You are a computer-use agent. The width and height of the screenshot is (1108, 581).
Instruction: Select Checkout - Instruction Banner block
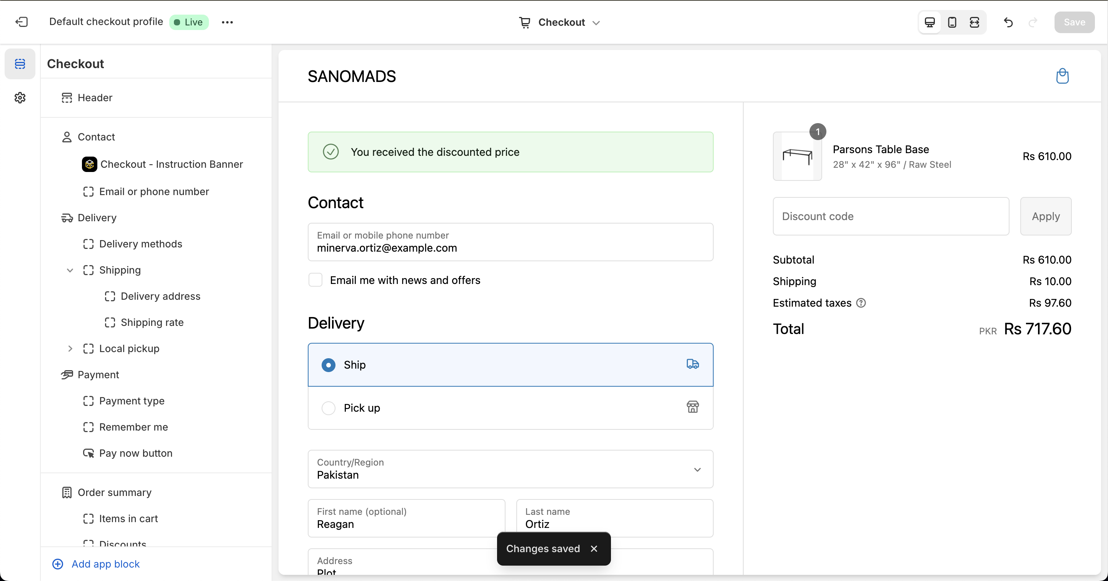tap(171, 164)
